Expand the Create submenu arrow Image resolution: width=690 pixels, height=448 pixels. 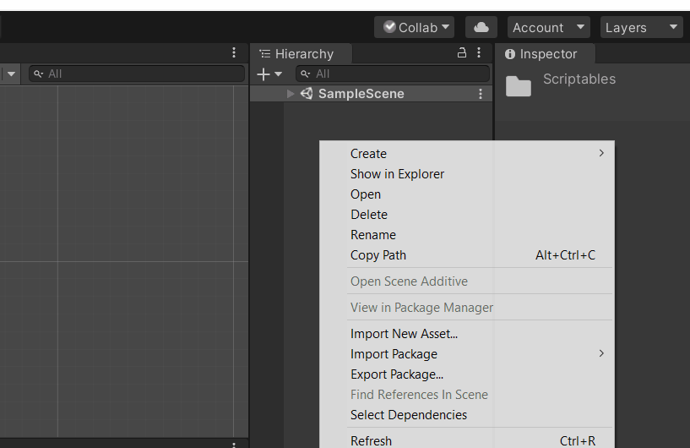pyautogui.click(x=601, y=153)
